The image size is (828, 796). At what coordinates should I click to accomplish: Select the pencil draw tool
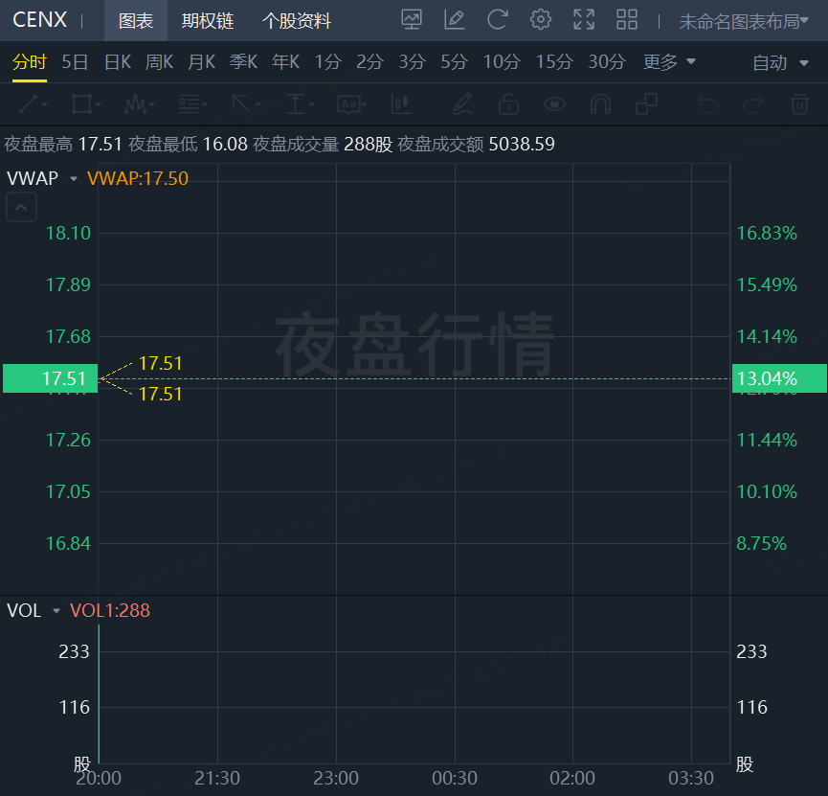[x=462, y=104]
